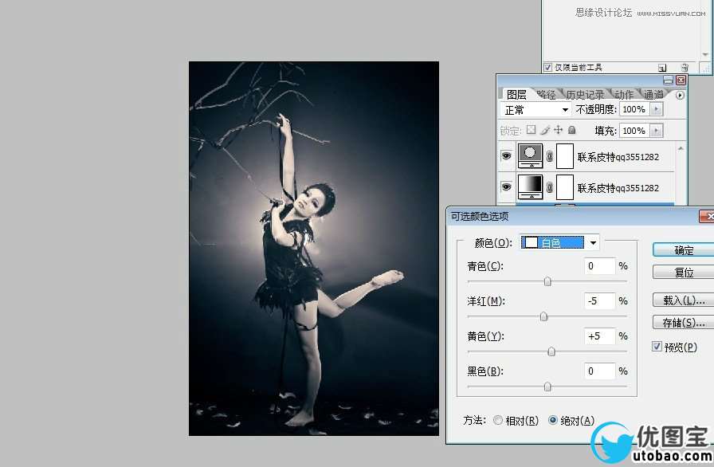
Task: Open the 历史记录 tab
Action: point(585,95)
